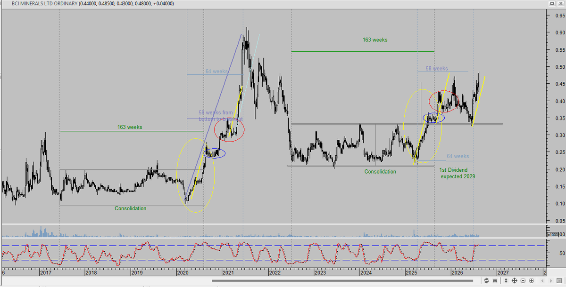
Task: Click the BCI MINERALS LTD ORDINARY title
Action: click(44, 4)
